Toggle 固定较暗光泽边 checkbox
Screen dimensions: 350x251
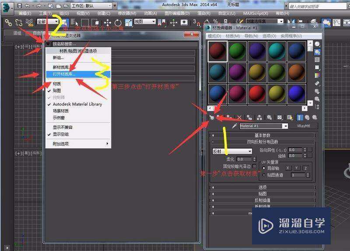254,166
